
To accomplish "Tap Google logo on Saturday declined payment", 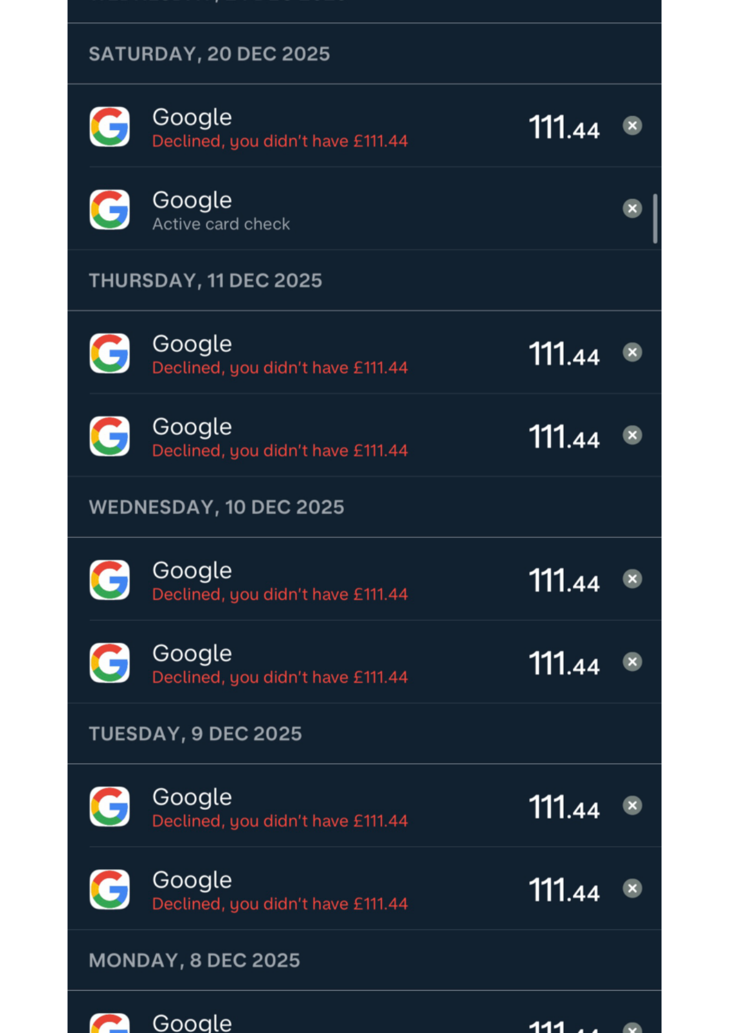I will 109,126.
